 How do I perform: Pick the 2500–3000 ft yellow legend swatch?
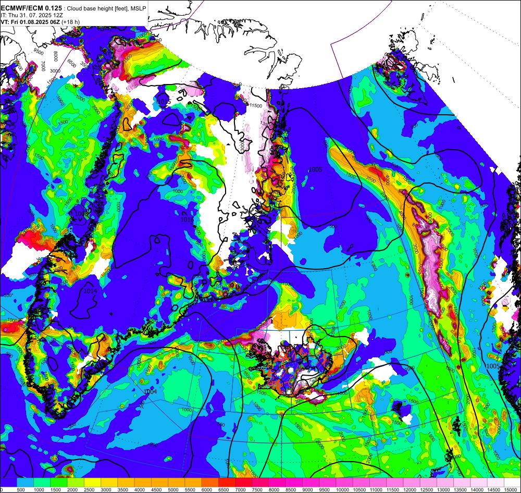[92, 483]
